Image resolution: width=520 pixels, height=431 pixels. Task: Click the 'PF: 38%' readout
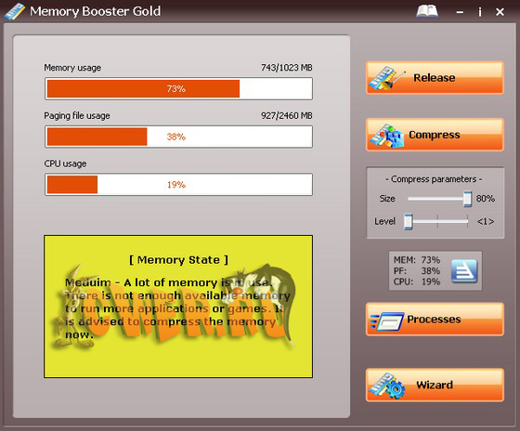(x=417, y=270)
